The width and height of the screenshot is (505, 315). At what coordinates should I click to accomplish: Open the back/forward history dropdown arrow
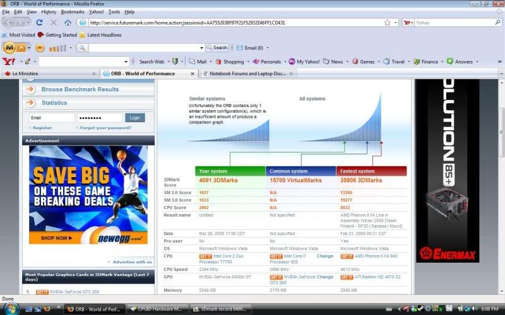tap(28, 23)
